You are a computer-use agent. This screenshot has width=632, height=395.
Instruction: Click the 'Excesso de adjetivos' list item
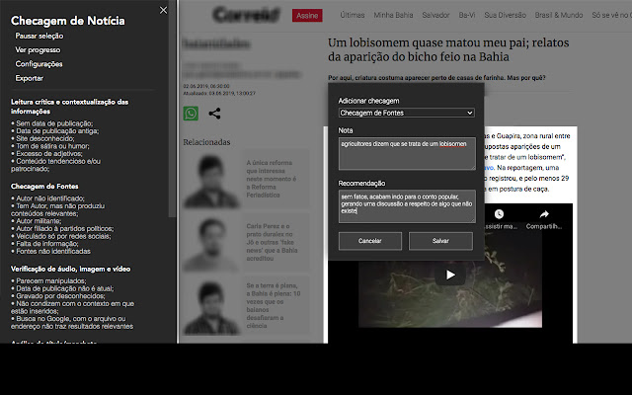tap(46, 154)
